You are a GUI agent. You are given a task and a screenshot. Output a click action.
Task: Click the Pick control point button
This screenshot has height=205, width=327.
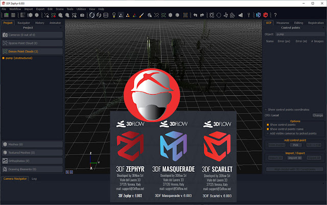[296, 145]
